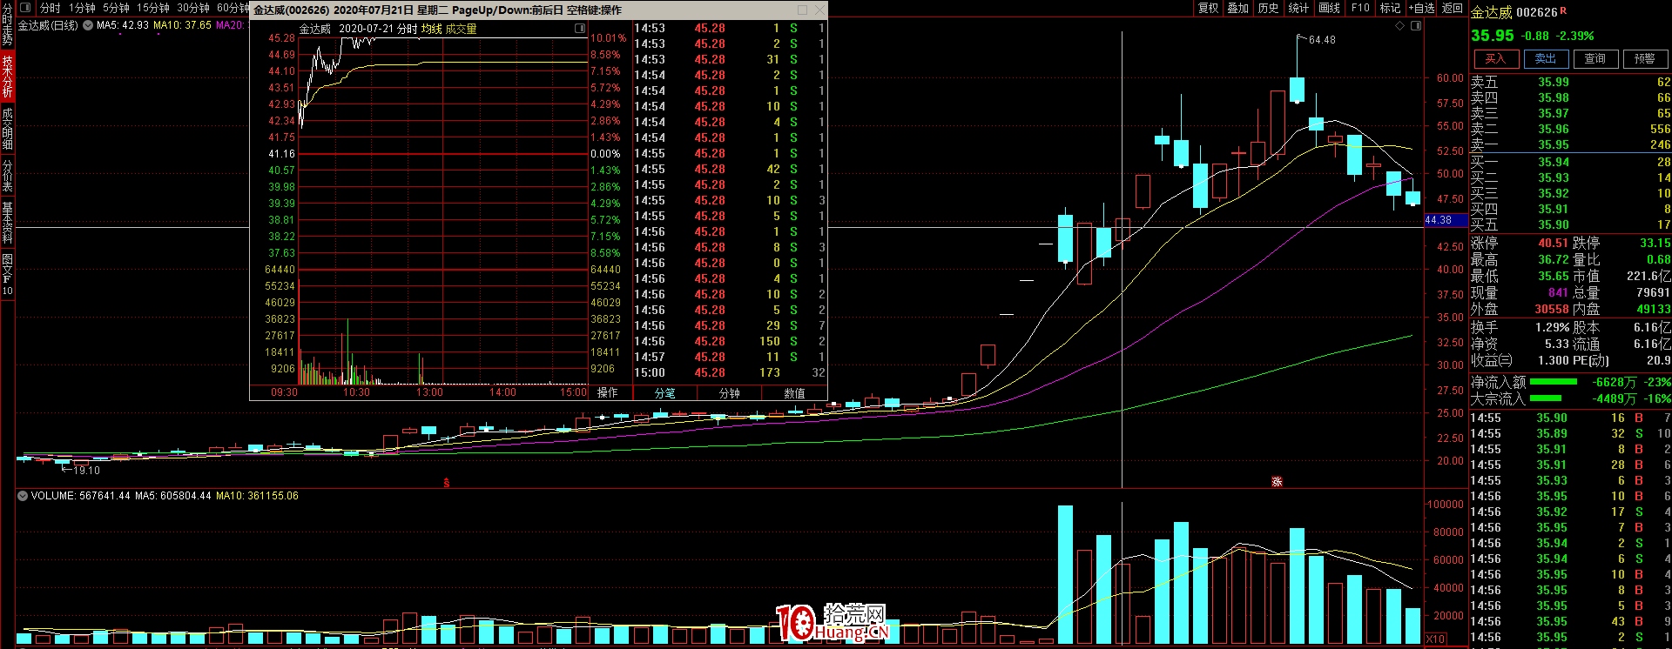Click the 返回 toolbar button
This screenshot has width=1672, height=649.
pos(1453,8)
